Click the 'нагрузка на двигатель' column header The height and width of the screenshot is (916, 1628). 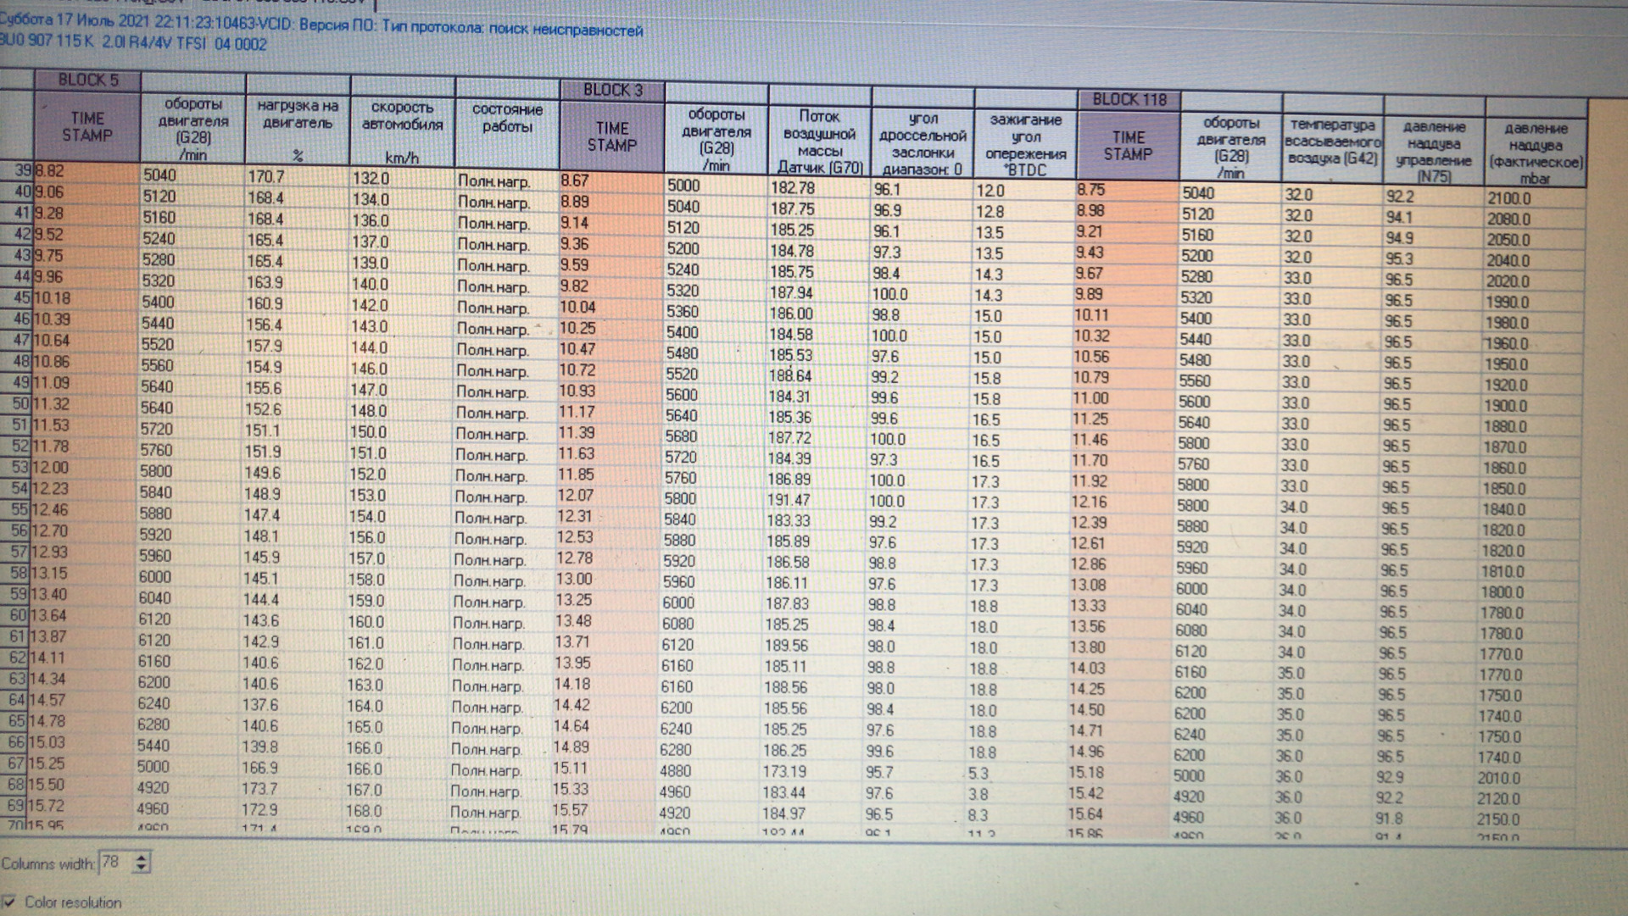coord(298,129)
